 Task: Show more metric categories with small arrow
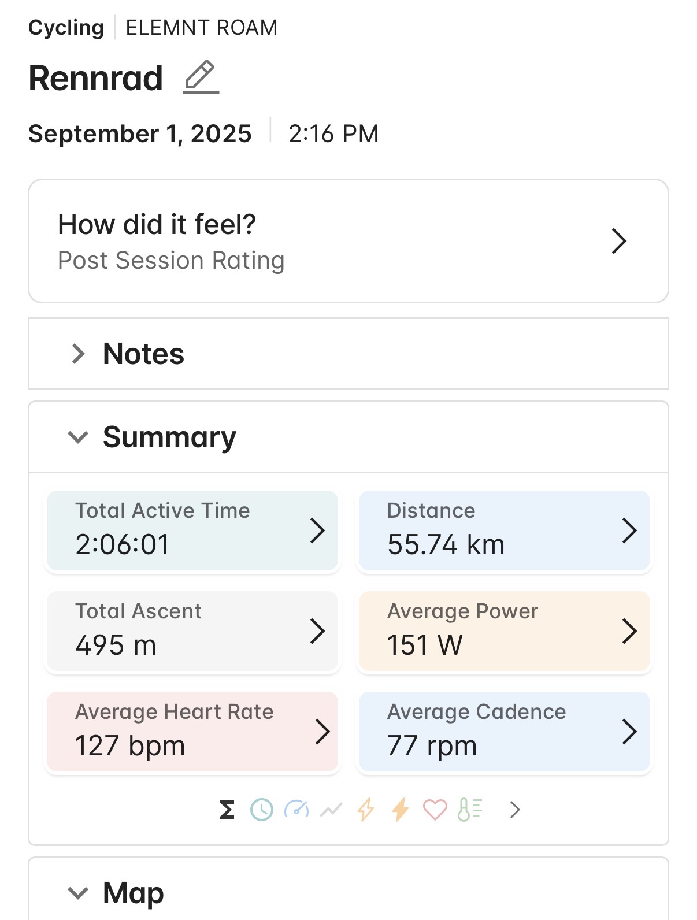[x=515, y=810]
